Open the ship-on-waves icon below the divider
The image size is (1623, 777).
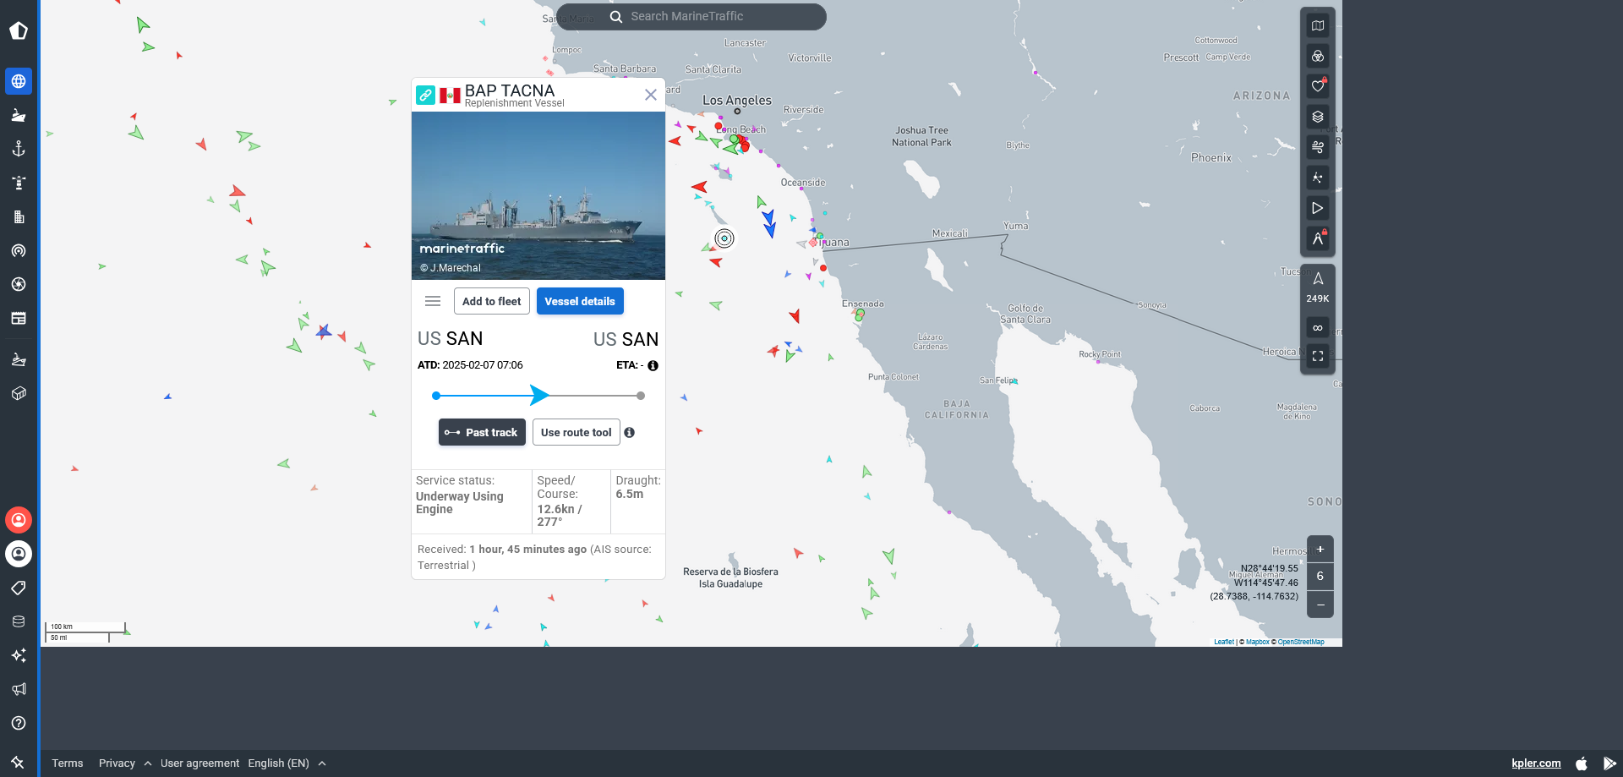19,359
